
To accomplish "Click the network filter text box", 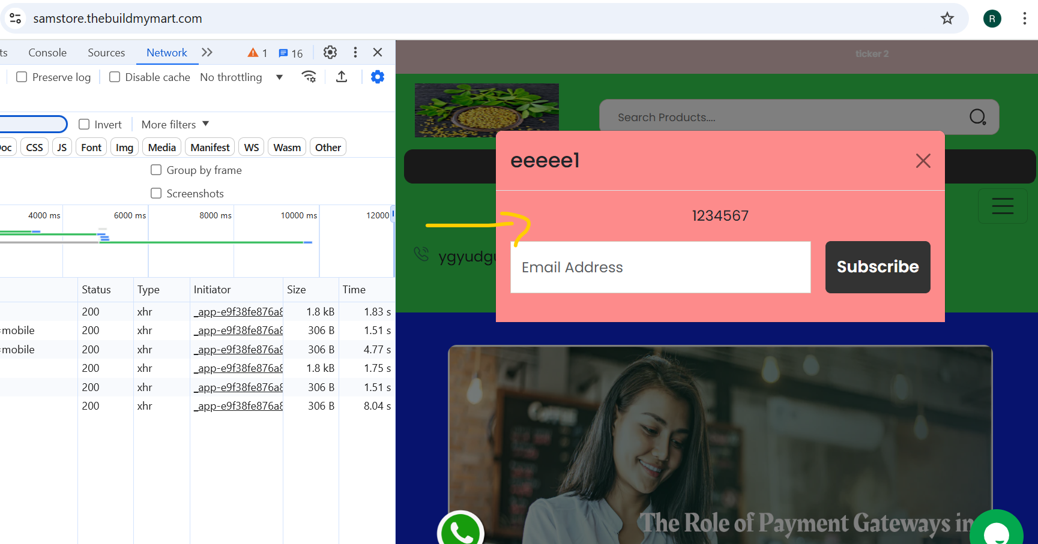I will [33, 124].
